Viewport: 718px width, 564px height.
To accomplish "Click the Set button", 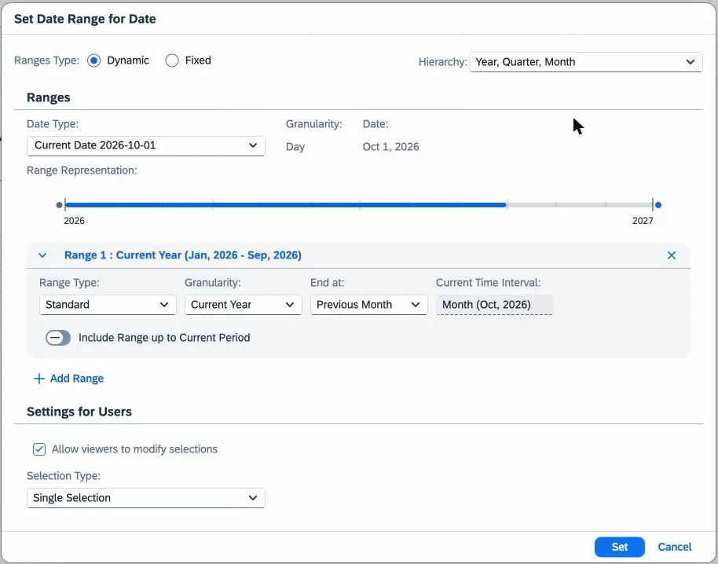I will click(x=619, y=547).
